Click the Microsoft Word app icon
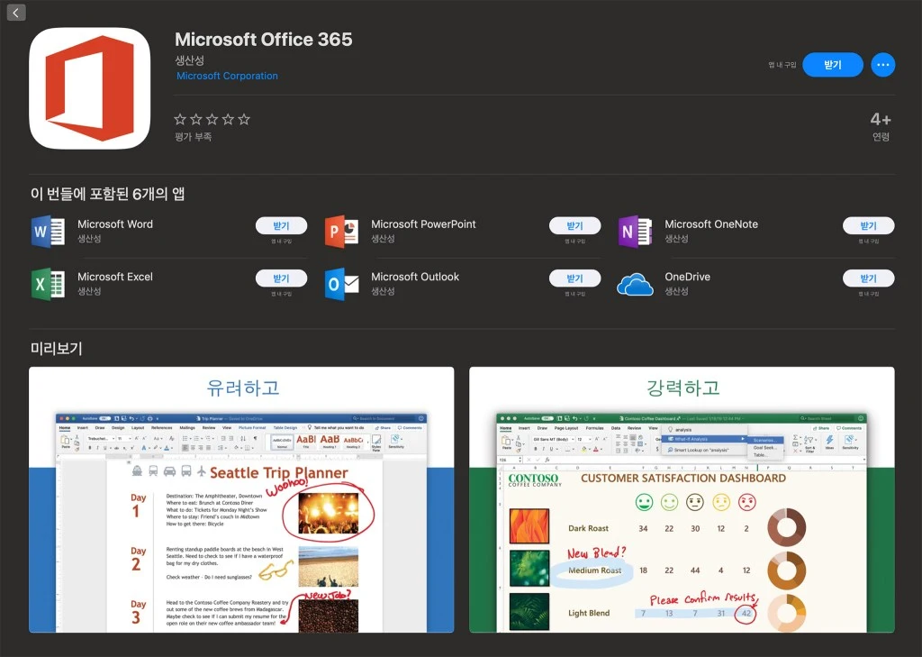This screenshot has width=922, height=657. [x=50, y=231]
